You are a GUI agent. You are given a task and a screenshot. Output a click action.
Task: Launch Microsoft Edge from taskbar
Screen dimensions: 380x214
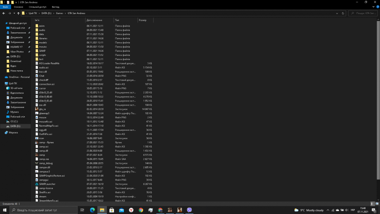[x=92, y=210]
